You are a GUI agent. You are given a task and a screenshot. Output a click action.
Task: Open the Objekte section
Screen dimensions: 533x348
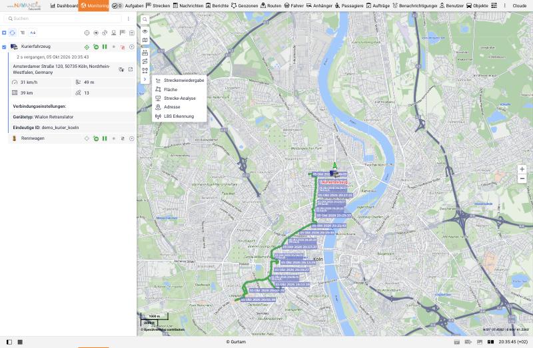477,6
